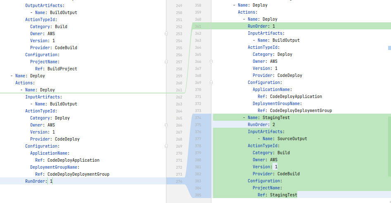391x203 pixels.
Task: Click the blue marker on the right scrollbar
Action: tap(389, 48)
